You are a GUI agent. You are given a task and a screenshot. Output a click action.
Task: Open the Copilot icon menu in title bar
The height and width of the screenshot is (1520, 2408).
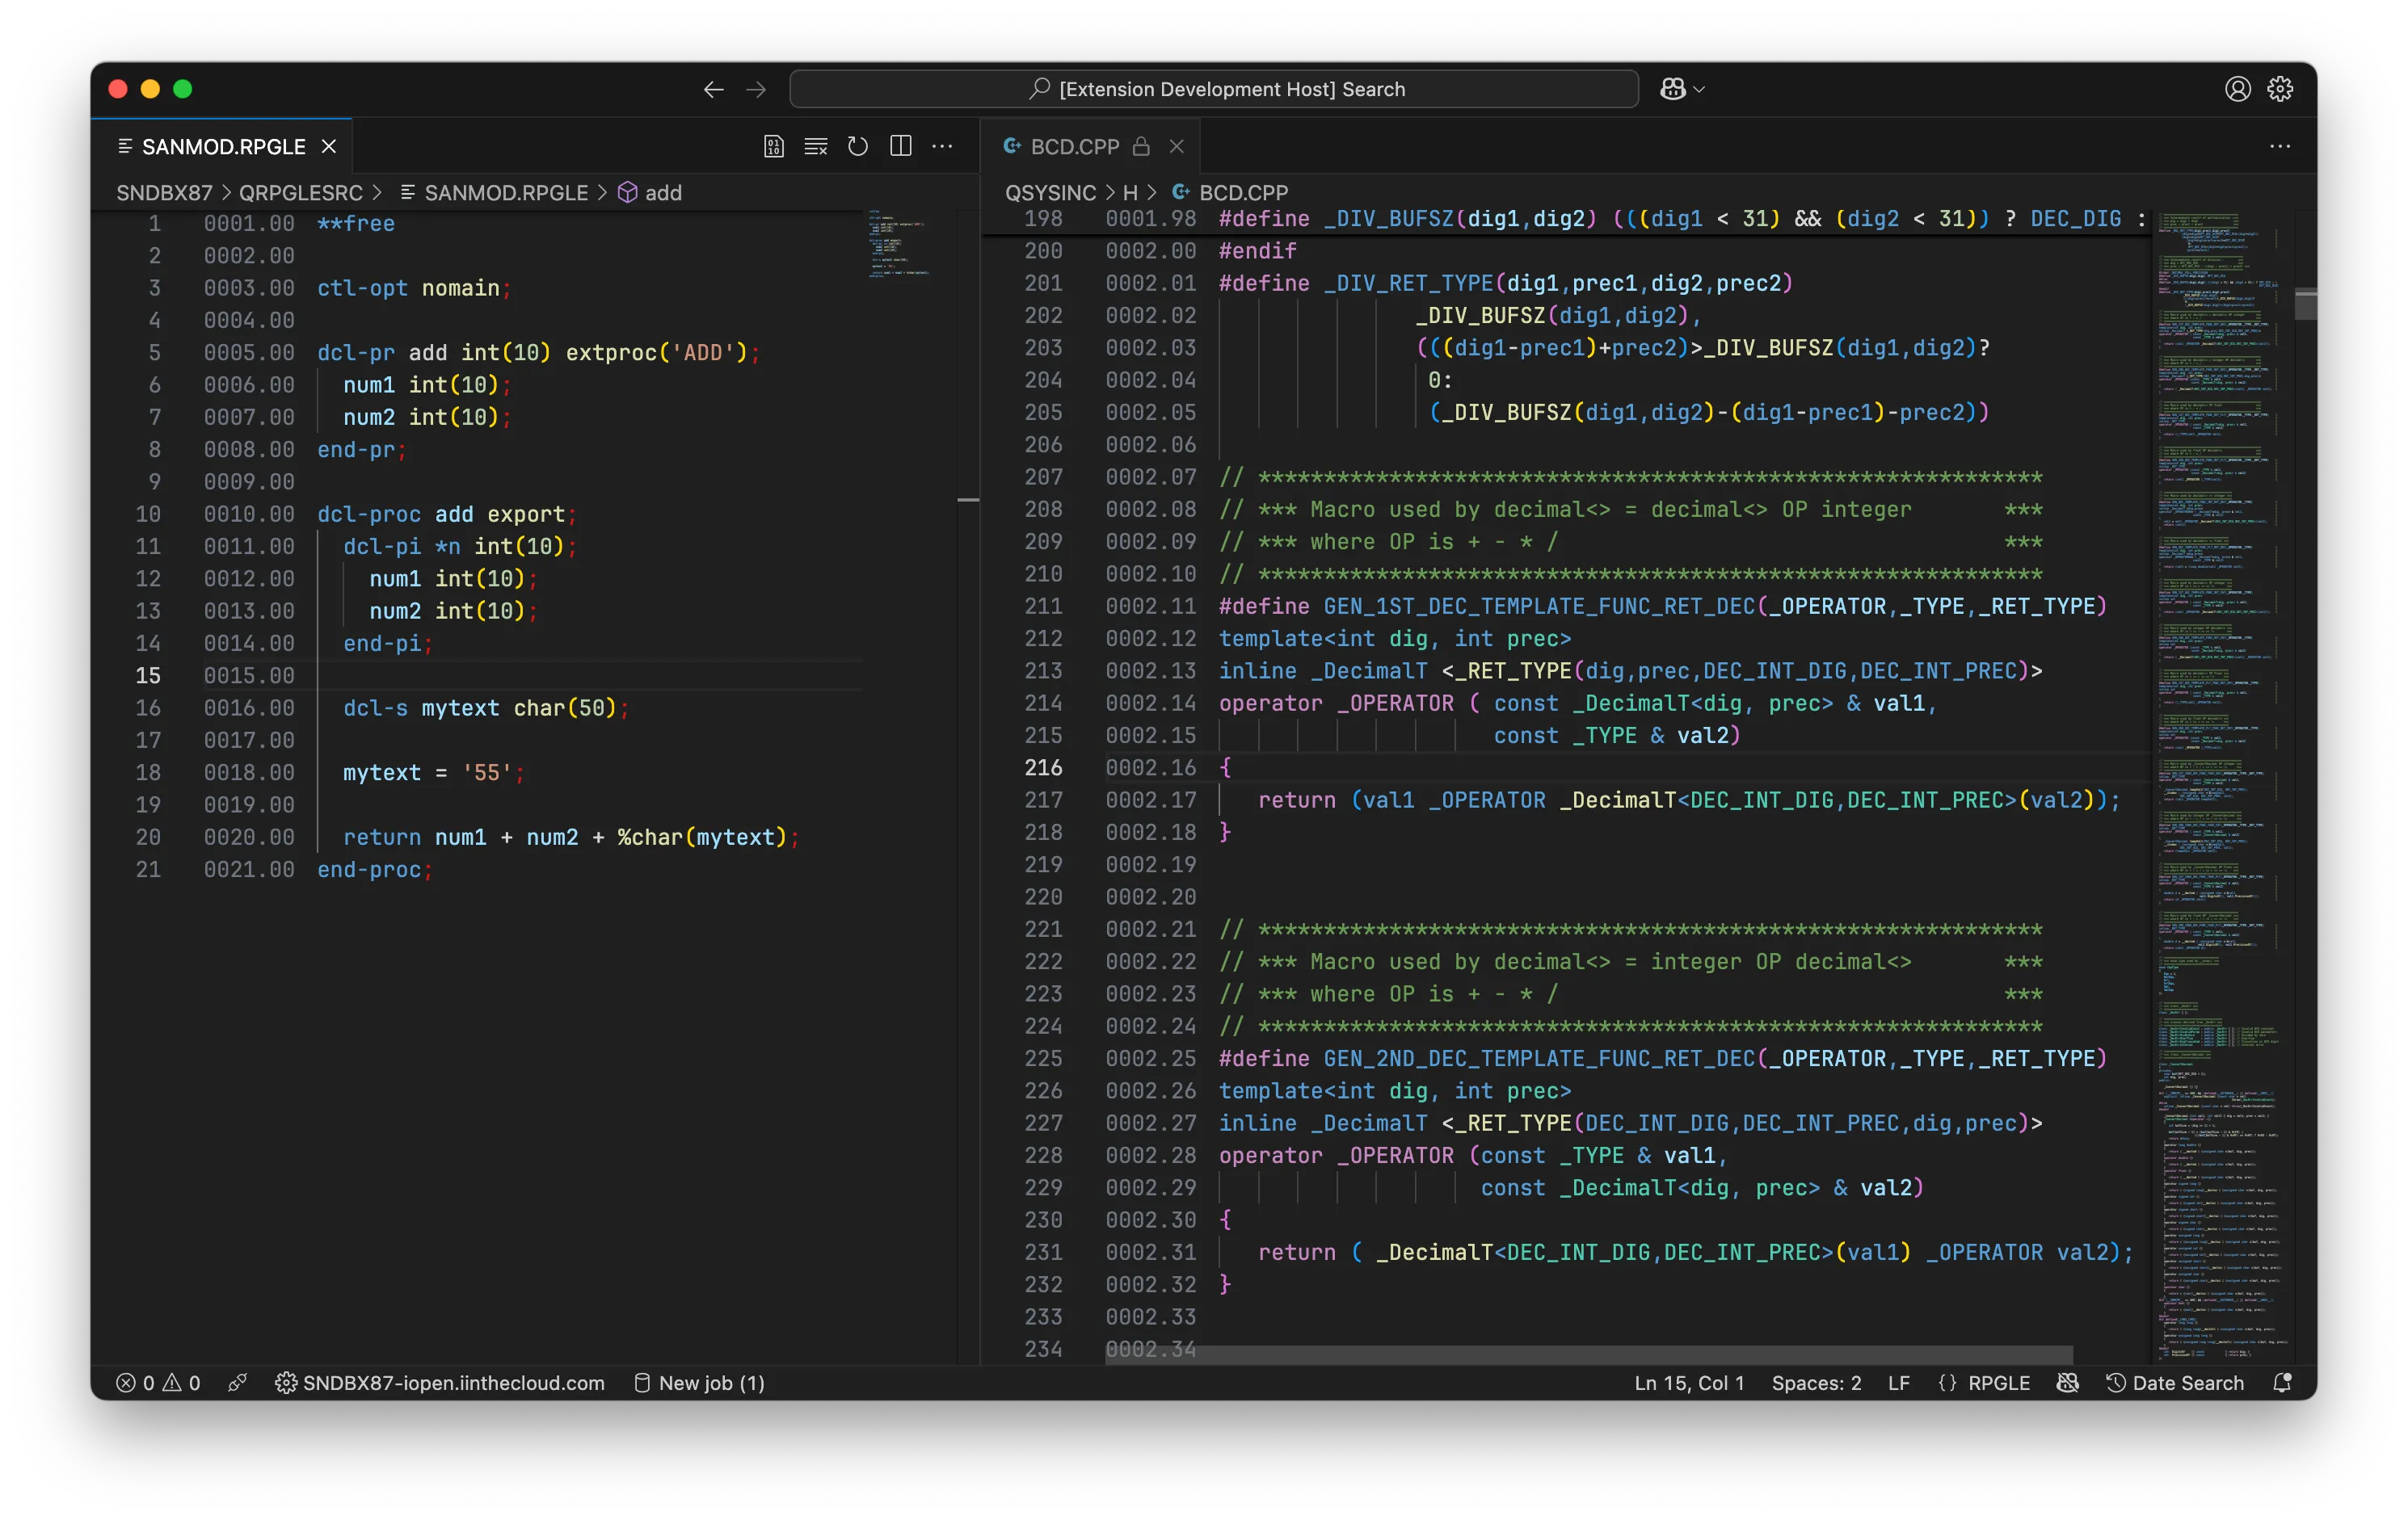(1672, 89)
